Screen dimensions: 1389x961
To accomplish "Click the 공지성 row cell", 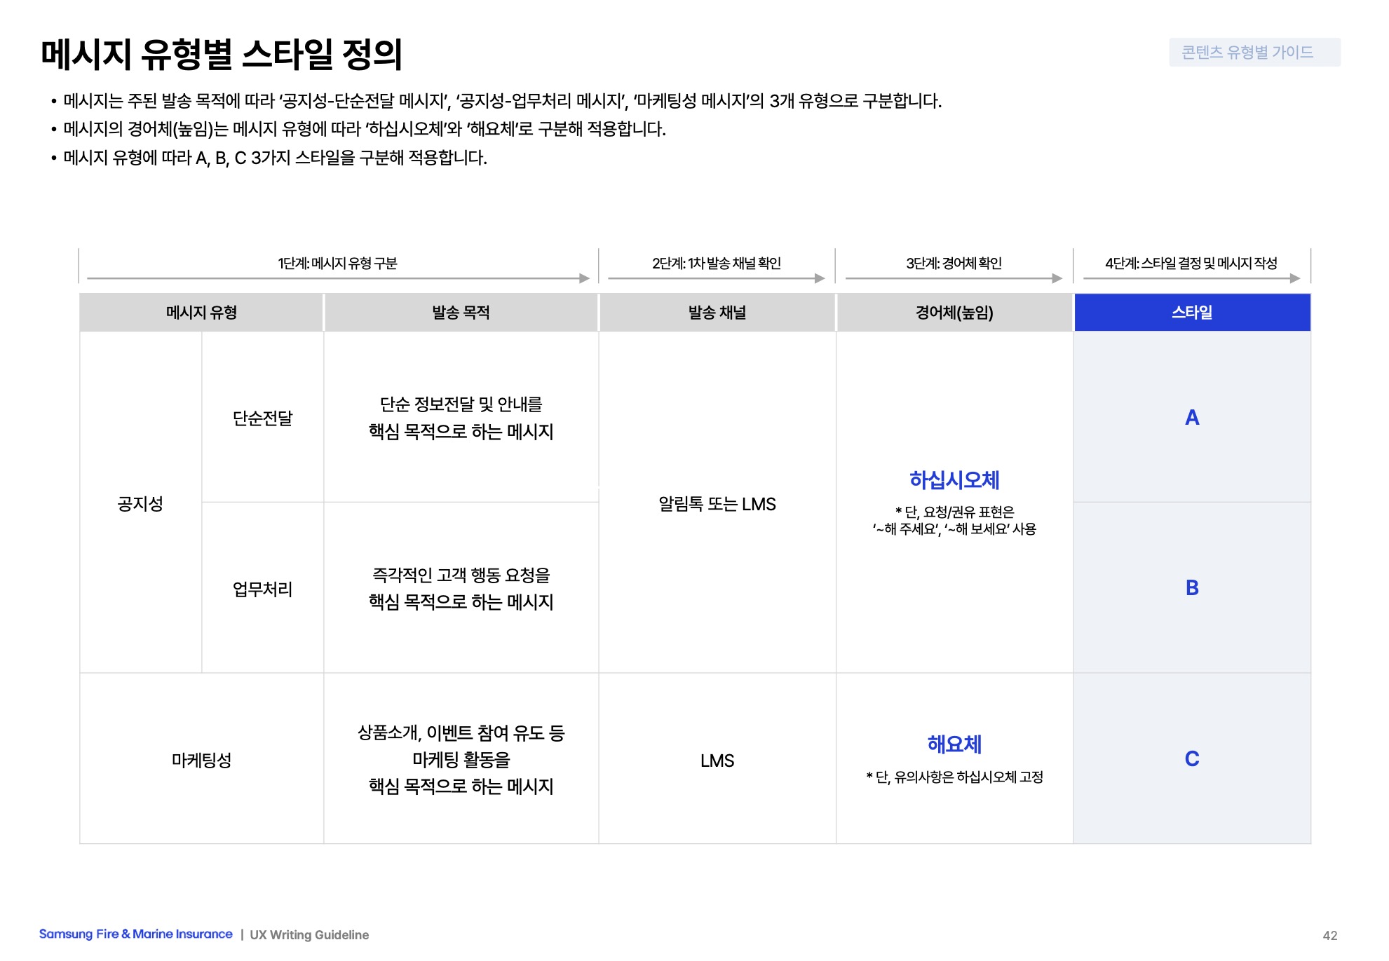I will click(140, 504).
